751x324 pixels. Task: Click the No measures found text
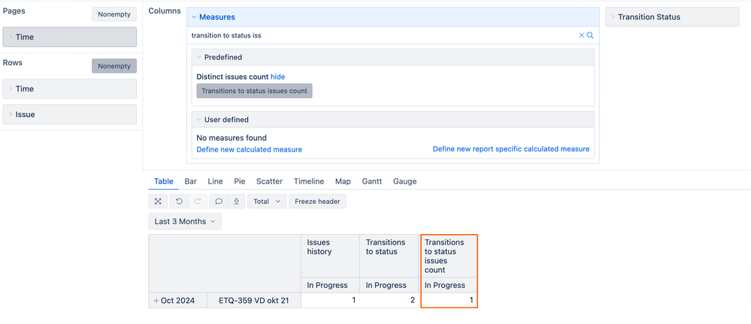[232, 138]
